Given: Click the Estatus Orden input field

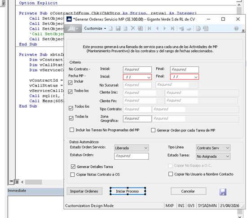Looking at the screenshot, I should pos(132,156).
